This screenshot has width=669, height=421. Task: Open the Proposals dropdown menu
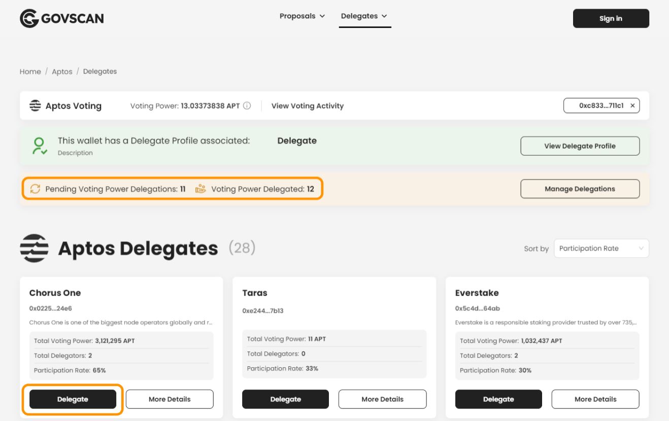pos(303,16)
